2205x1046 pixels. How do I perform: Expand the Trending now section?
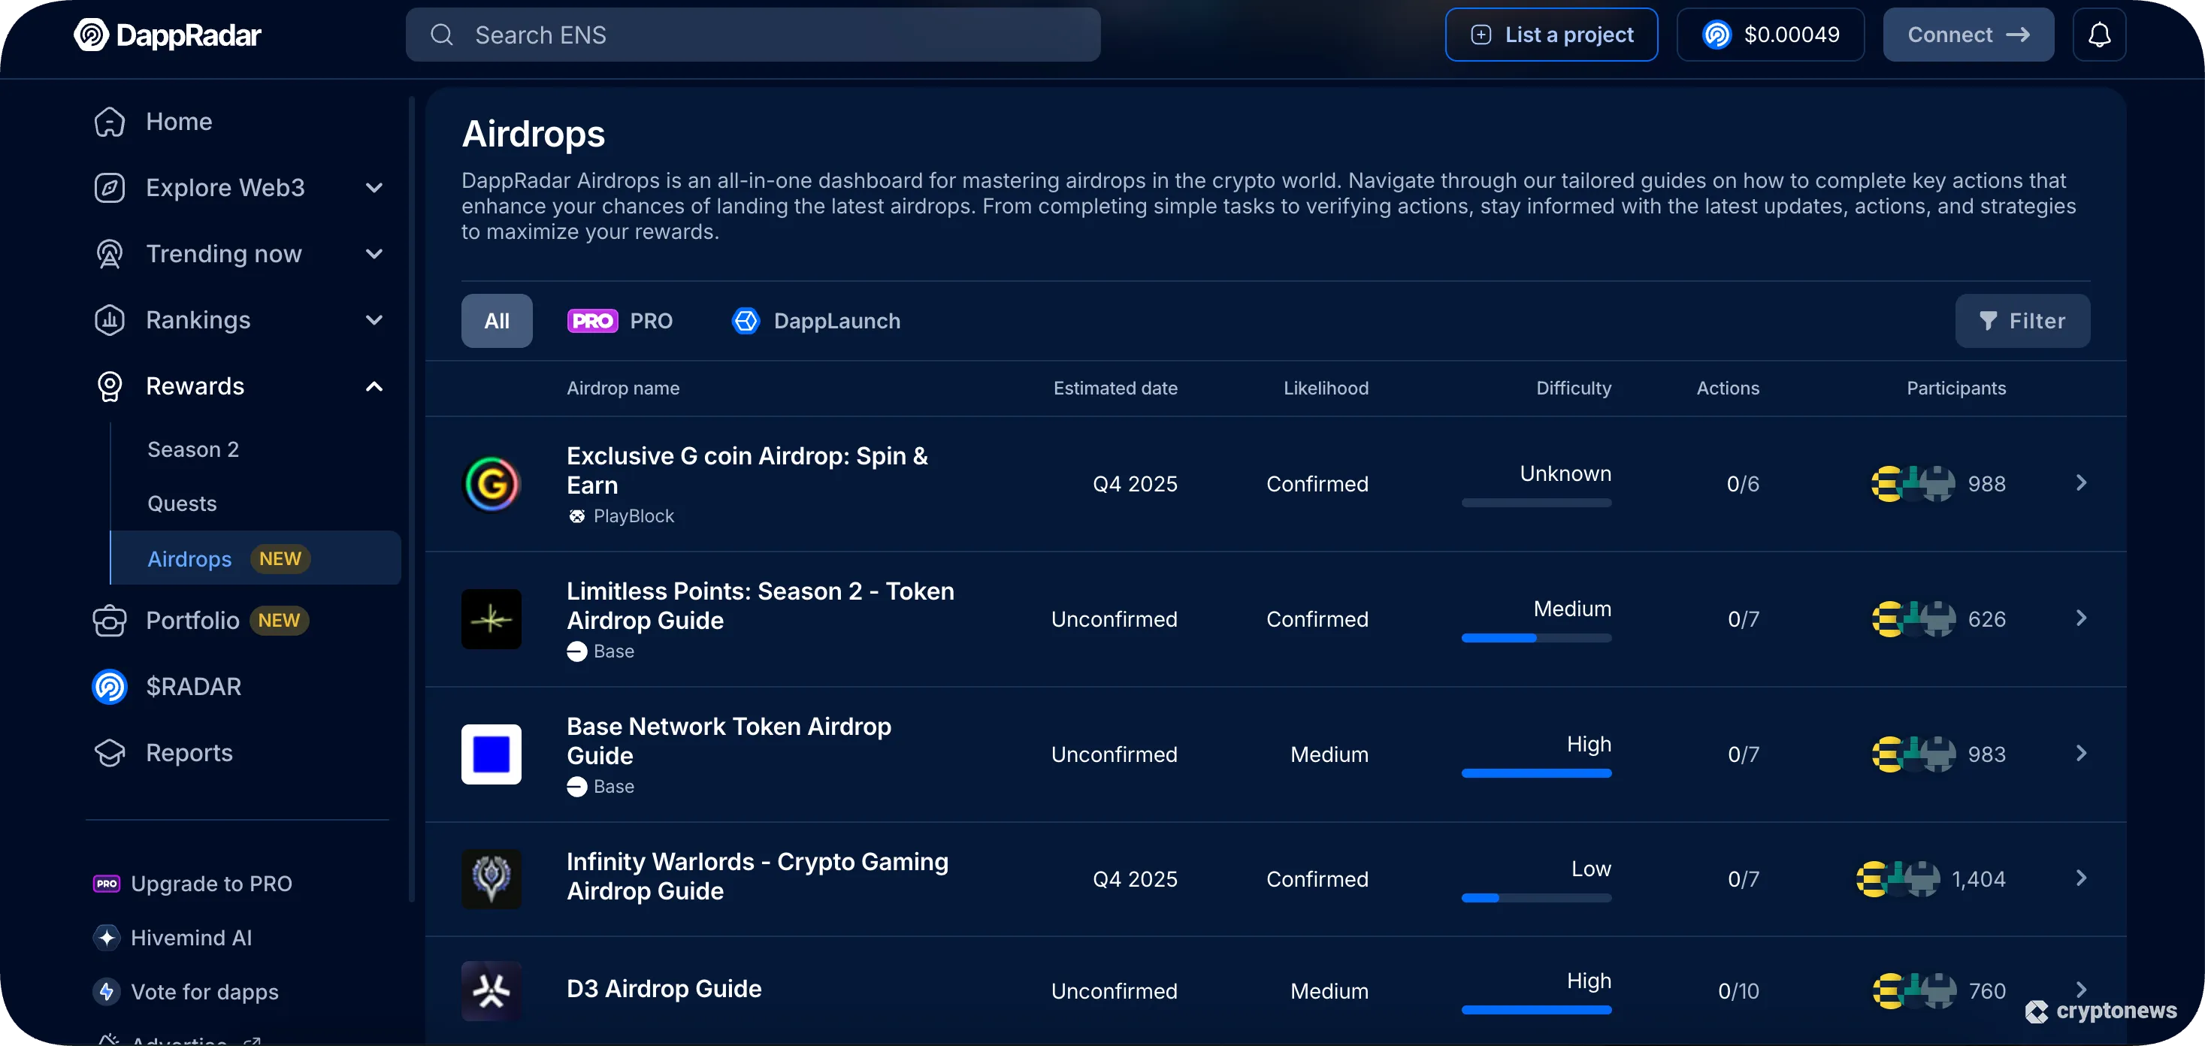374,253
